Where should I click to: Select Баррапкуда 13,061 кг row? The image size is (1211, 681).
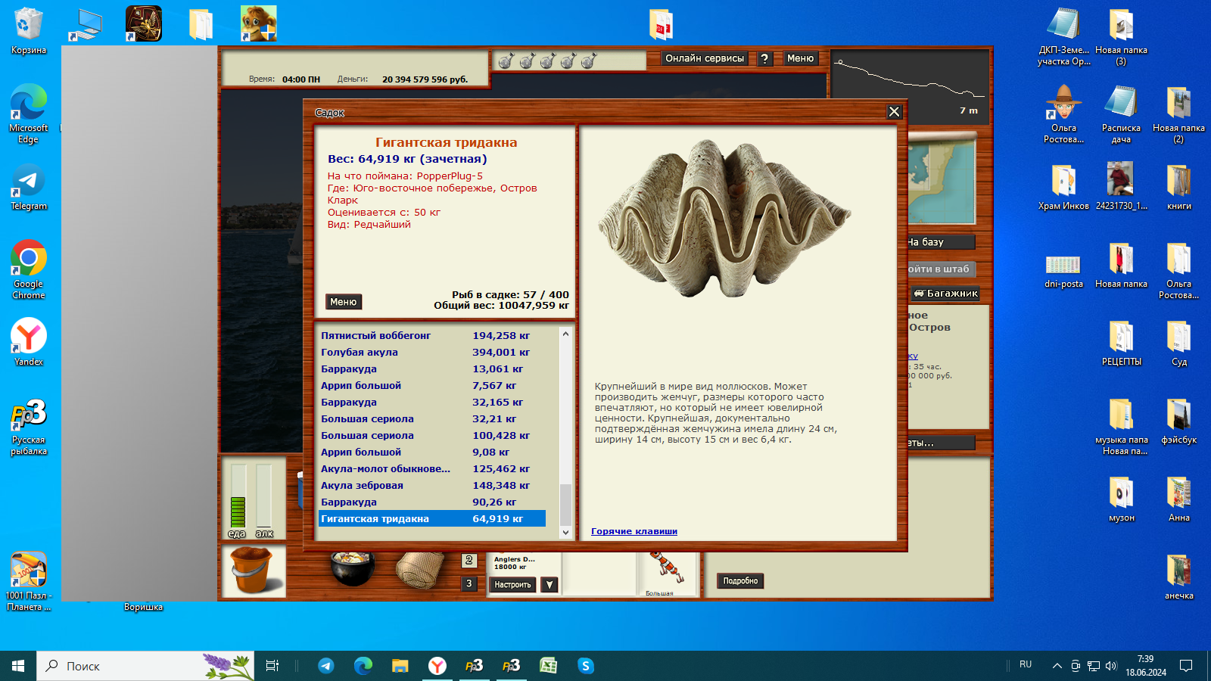click(432, 368)
